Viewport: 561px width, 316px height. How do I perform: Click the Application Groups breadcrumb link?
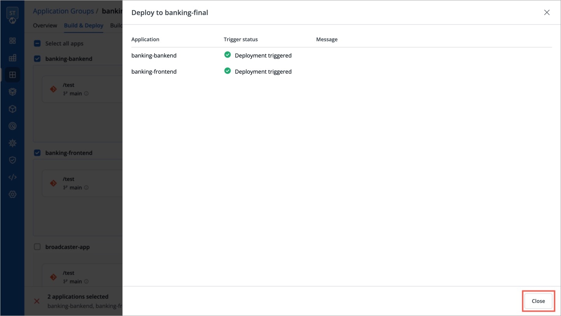click(x=63, y=11)
